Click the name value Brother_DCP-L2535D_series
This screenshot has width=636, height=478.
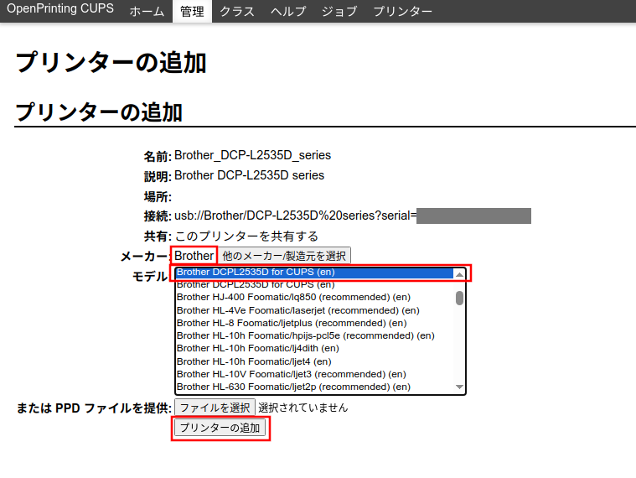(252, 155)
